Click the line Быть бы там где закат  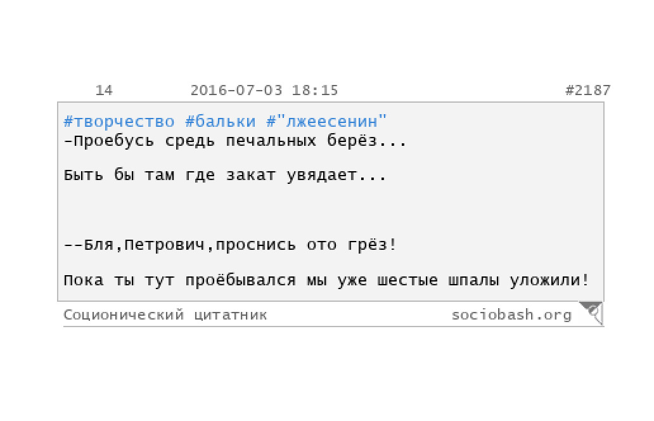click(225, 175)
